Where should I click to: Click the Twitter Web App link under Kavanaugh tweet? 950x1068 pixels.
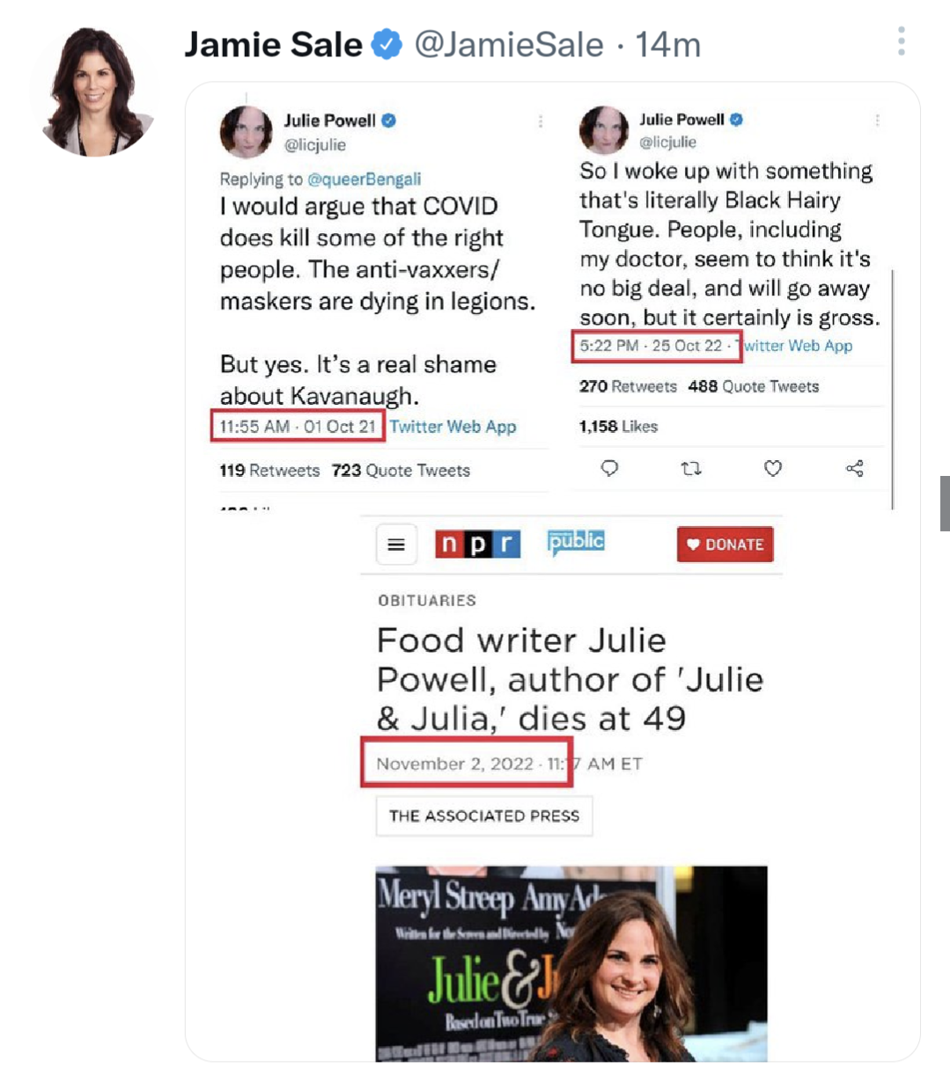pyautogui.click(x=453, y=427)
